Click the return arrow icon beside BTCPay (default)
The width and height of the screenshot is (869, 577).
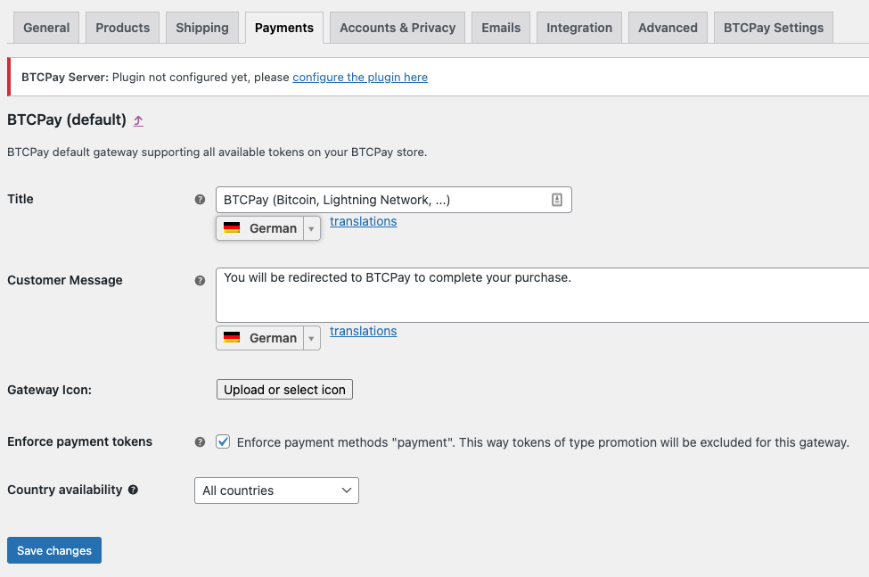[x=138, y=120]
